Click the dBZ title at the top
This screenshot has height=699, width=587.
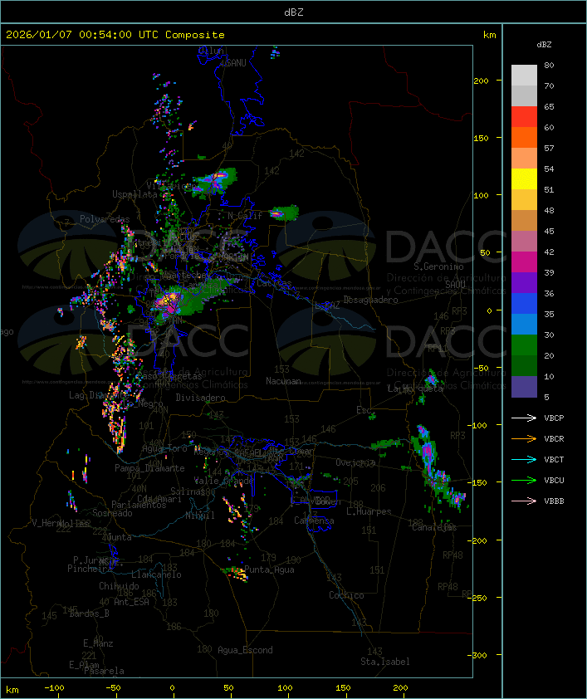293,12
